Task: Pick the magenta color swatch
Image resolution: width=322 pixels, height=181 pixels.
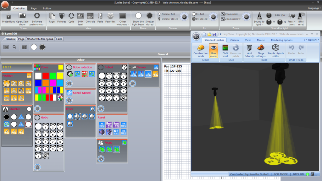Action: [x=53, y=83]
